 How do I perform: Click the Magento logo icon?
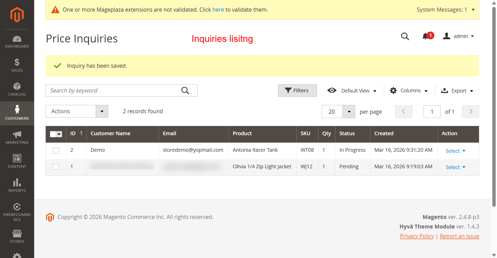pyautogui.click(x=17, y=14)
